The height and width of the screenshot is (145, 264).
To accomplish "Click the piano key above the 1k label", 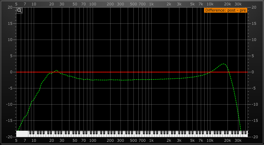I will pos(151,134).
